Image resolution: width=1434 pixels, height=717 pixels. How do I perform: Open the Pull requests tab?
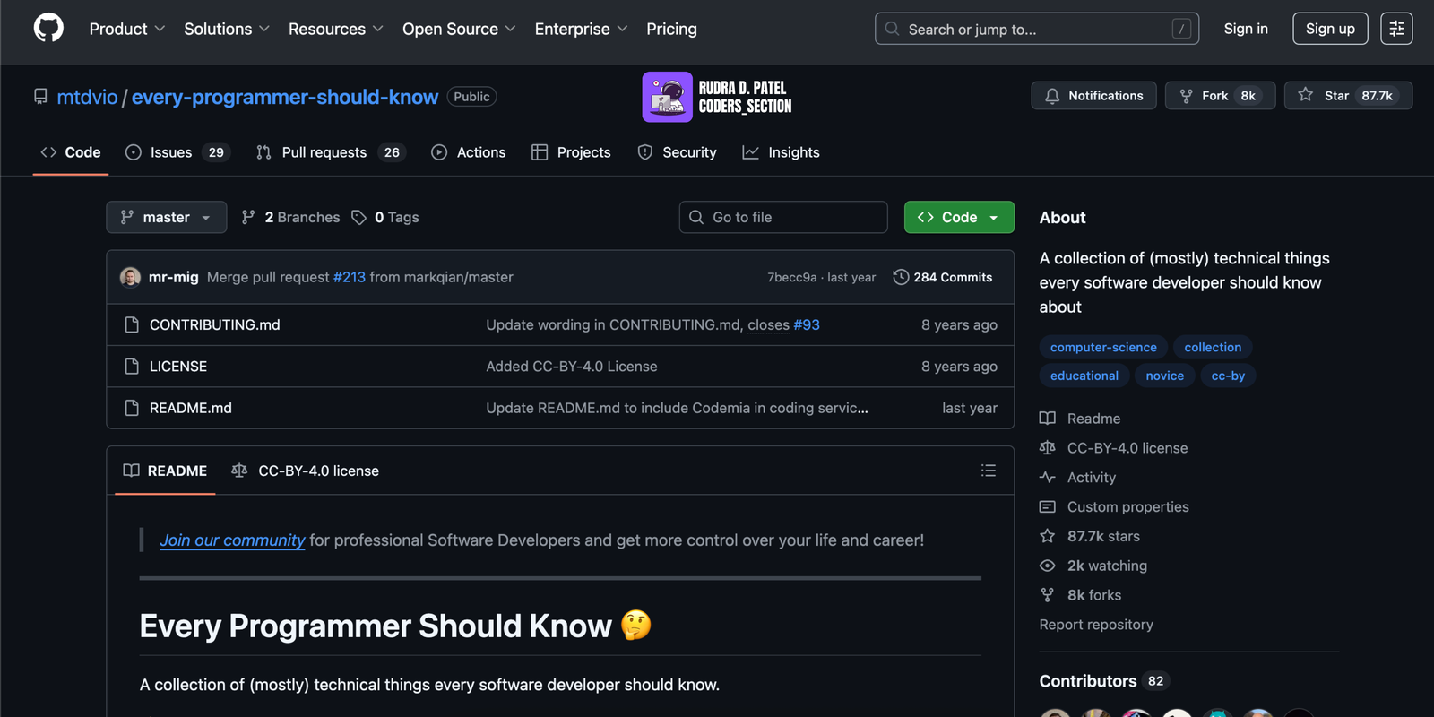tap(324, 152)
